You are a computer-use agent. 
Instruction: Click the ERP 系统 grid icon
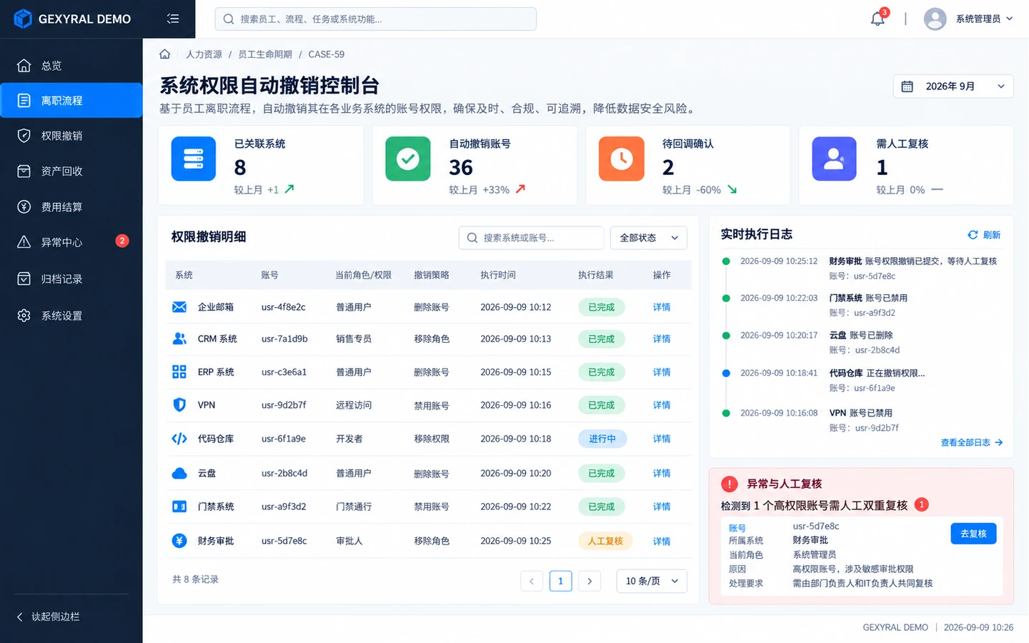pyautogui.click(x=179, y=372)
